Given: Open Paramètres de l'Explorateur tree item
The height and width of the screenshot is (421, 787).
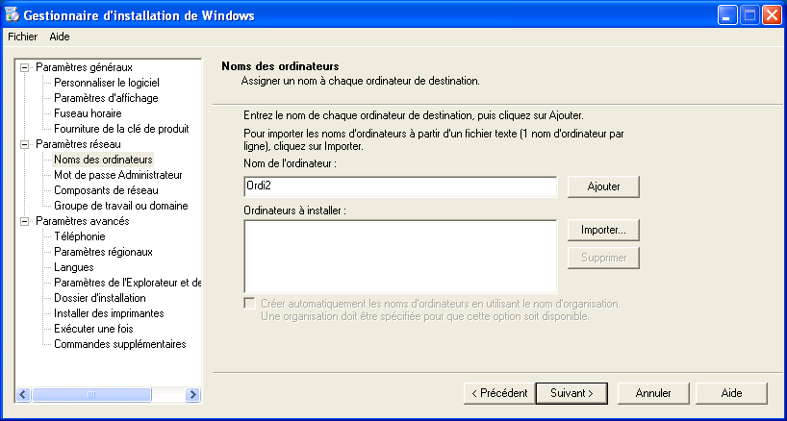Looking at the screenshot, I should point(128,283).
